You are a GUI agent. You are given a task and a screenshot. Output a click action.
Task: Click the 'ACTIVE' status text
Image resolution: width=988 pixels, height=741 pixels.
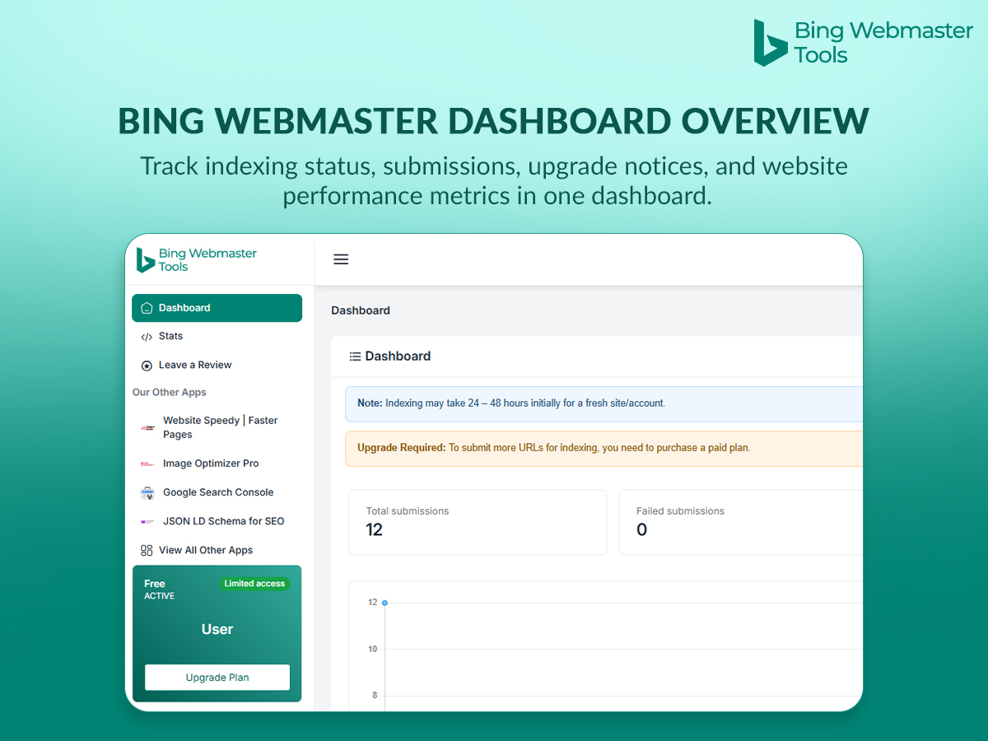[x=160, y=596]
